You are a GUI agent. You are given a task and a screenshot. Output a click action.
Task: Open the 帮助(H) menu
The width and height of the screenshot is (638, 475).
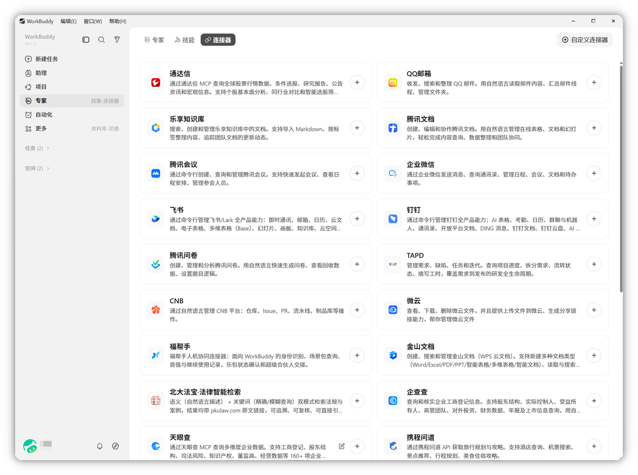[118, 21]
